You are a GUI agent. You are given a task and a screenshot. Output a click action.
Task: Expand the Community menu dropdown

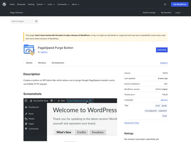pos(63,4)
